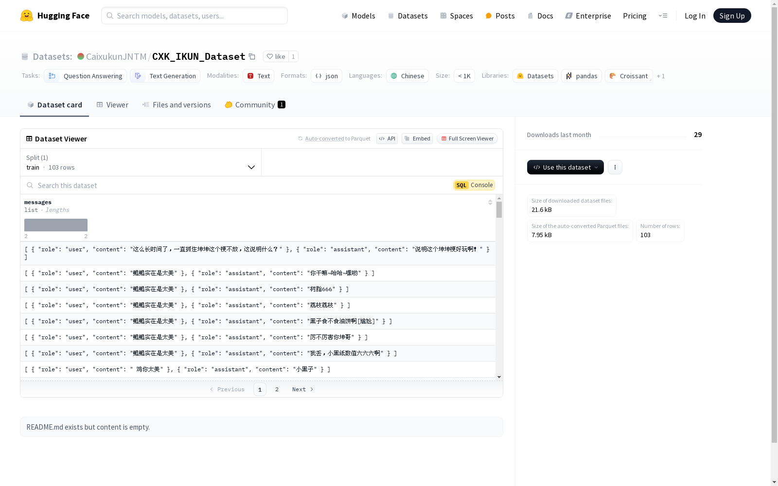Focus the search models, datasets, users field
Image resolution: width=778 pixels, height=486 pixels.
point(194,16)
